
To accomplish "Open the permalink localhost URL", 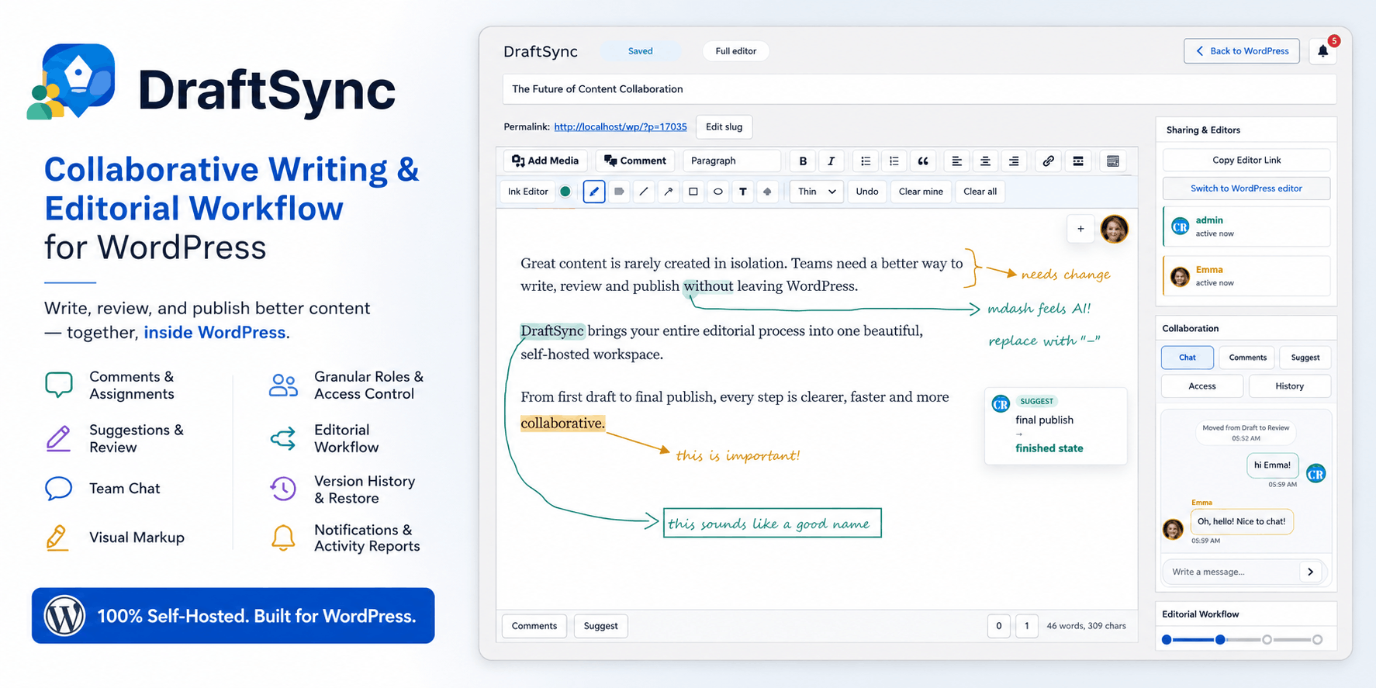I will 621,127.
